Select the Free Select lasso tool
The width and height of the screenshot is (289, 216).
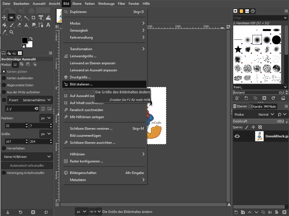coord(19,18)
